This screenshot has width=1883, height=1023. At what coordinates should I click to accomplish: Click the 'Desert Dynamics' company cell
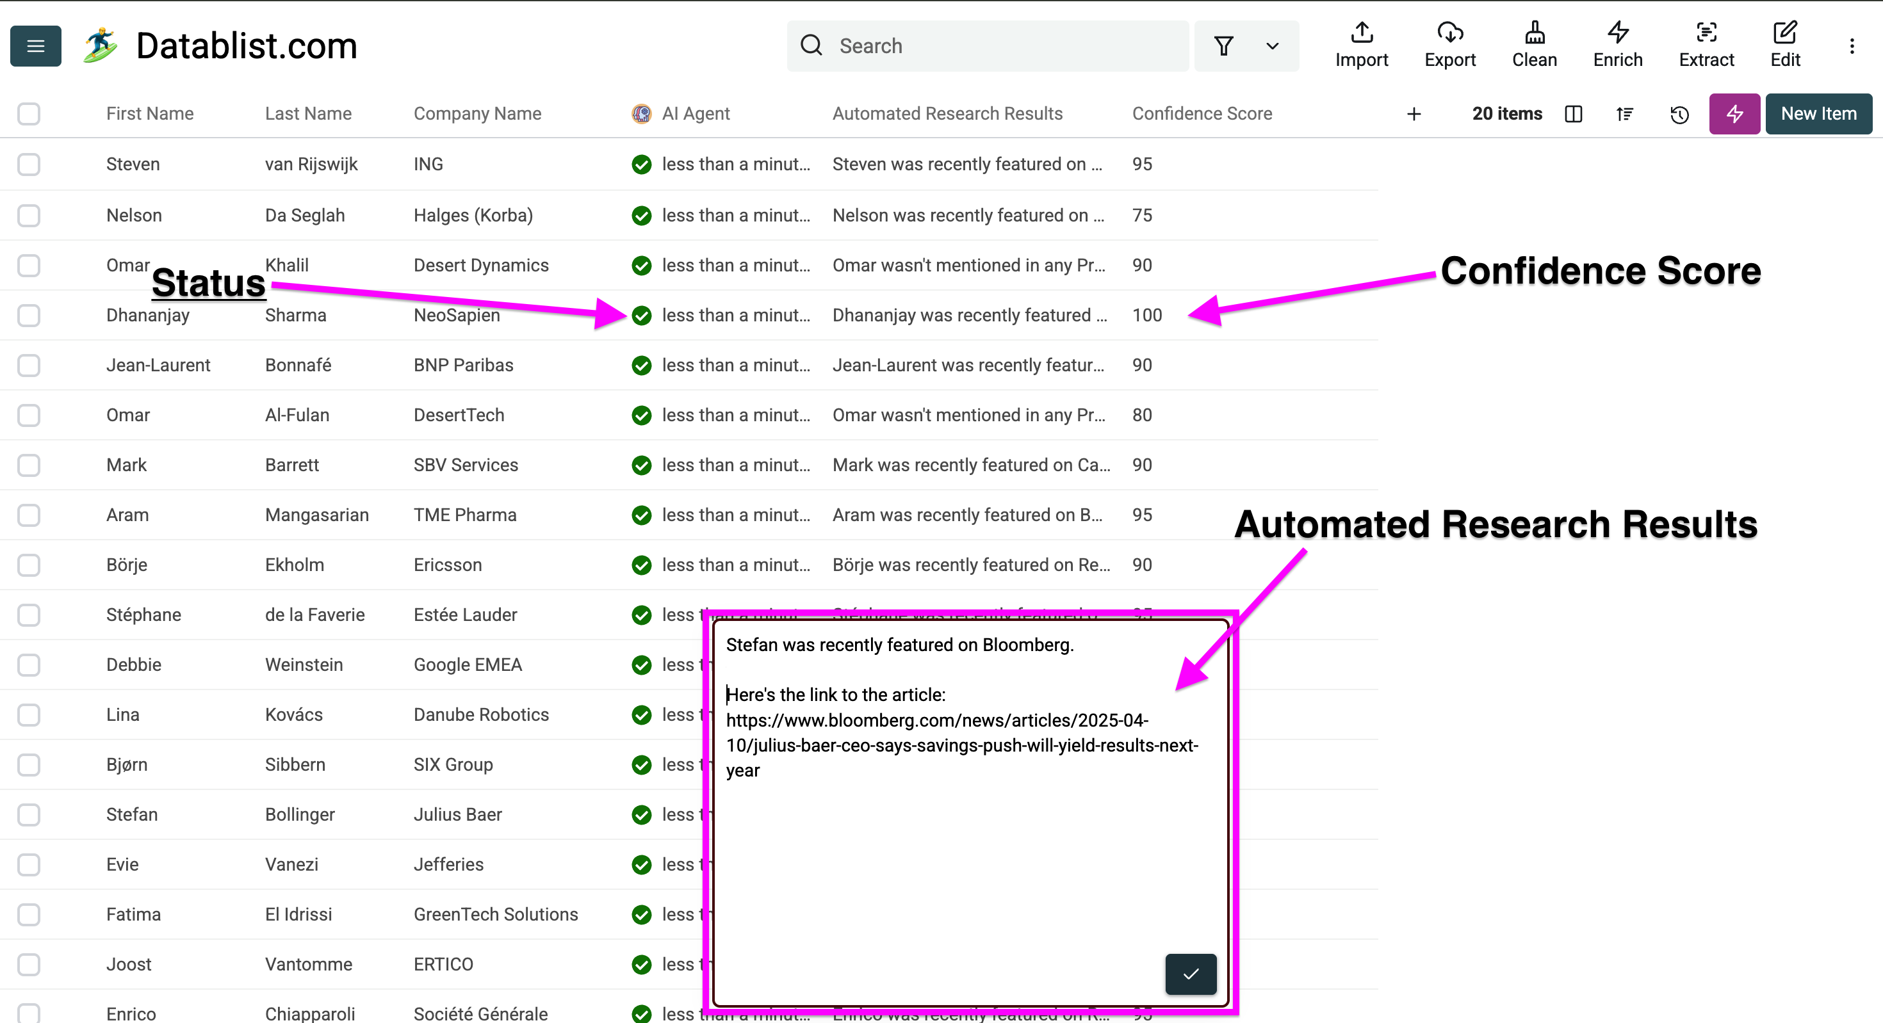coord(481,265)
